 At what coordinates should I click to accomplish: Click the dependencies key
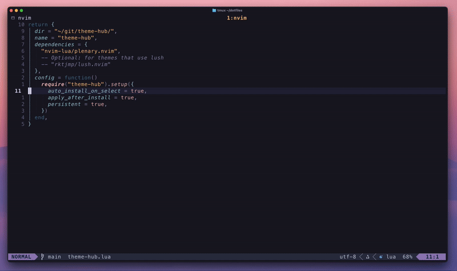pos(54,45)
